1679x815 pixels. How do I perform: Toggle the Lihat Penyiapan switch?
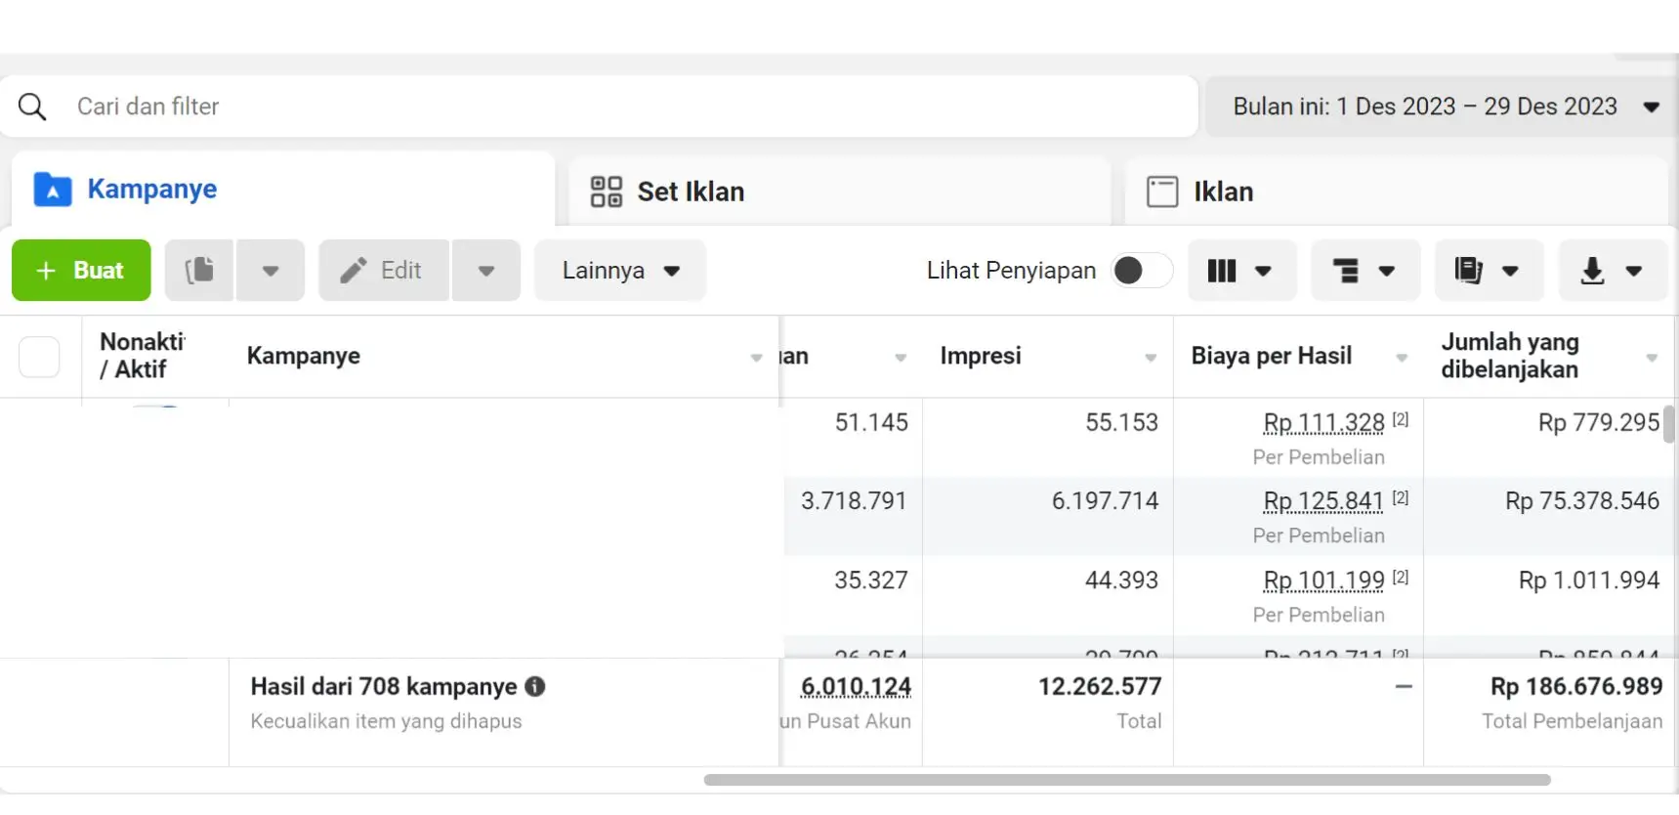[1142, 270]
